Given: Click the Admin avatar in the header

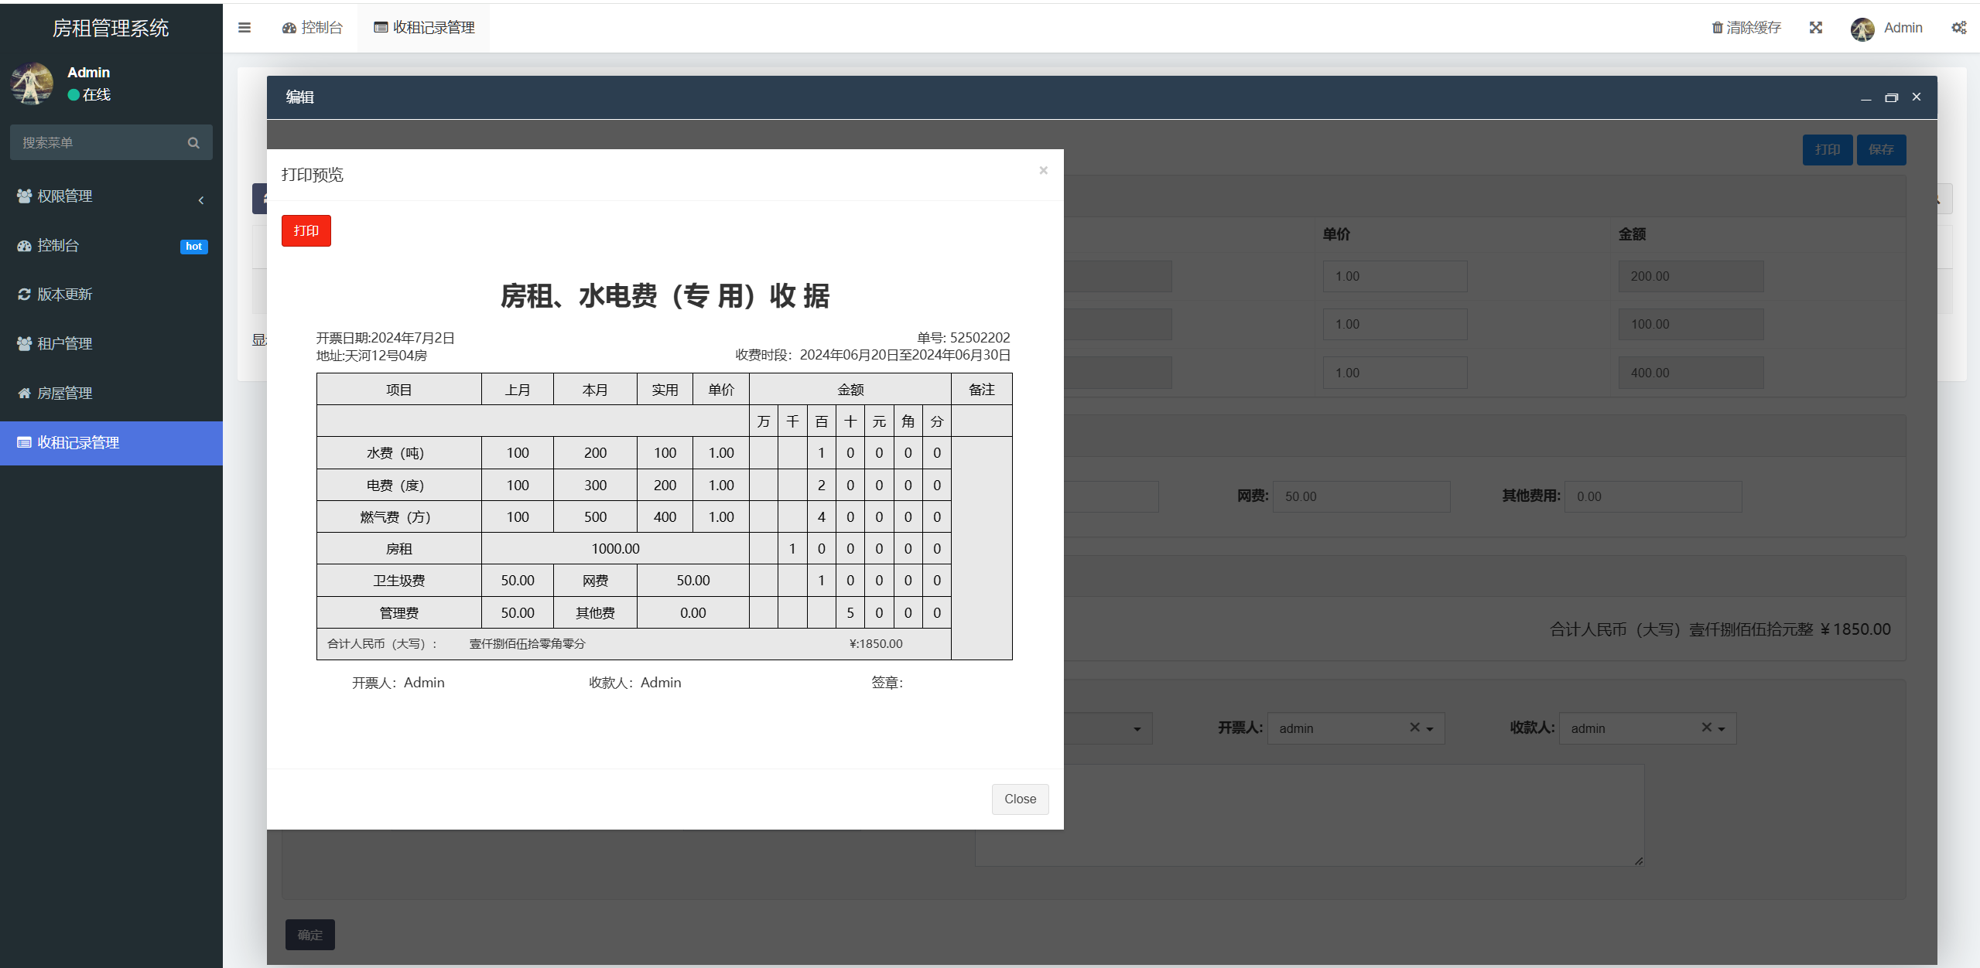Looking at the screenshot, I should coord(1863,29).
